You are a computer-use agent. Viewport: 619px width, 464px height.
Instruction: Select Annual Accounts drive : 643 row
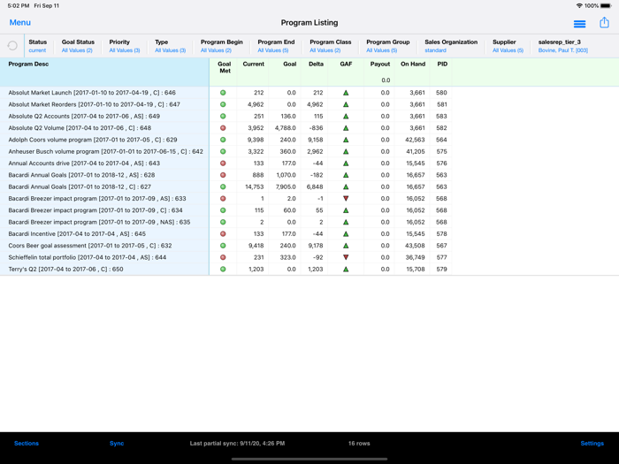(x=225, y=164)
